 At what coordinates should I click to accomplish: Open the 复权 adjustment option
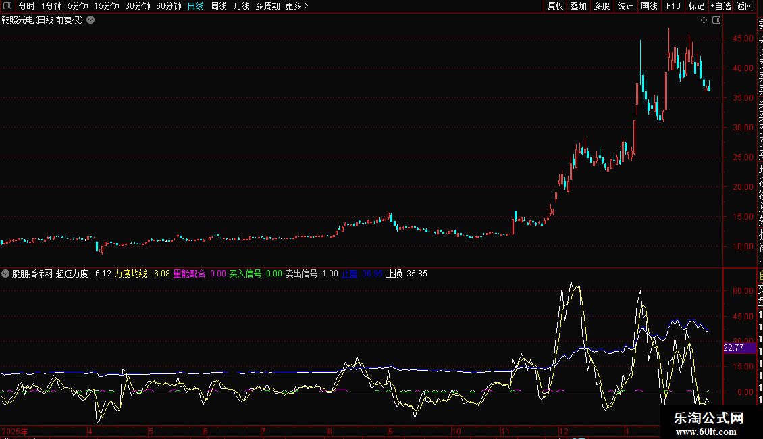coord(555,6)
